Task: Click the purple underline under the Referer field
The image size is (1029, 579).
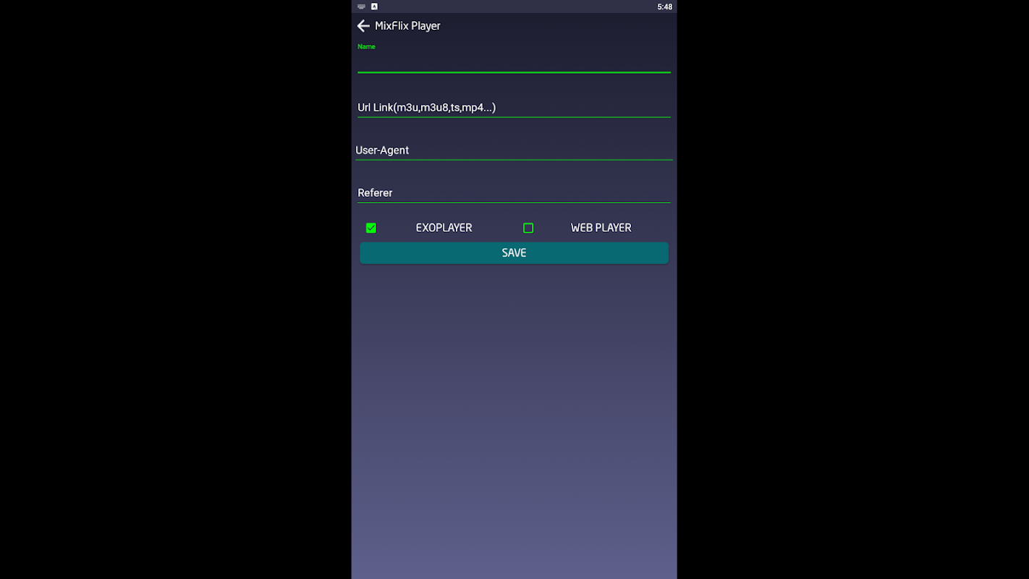Action: (x=514, y=202)
